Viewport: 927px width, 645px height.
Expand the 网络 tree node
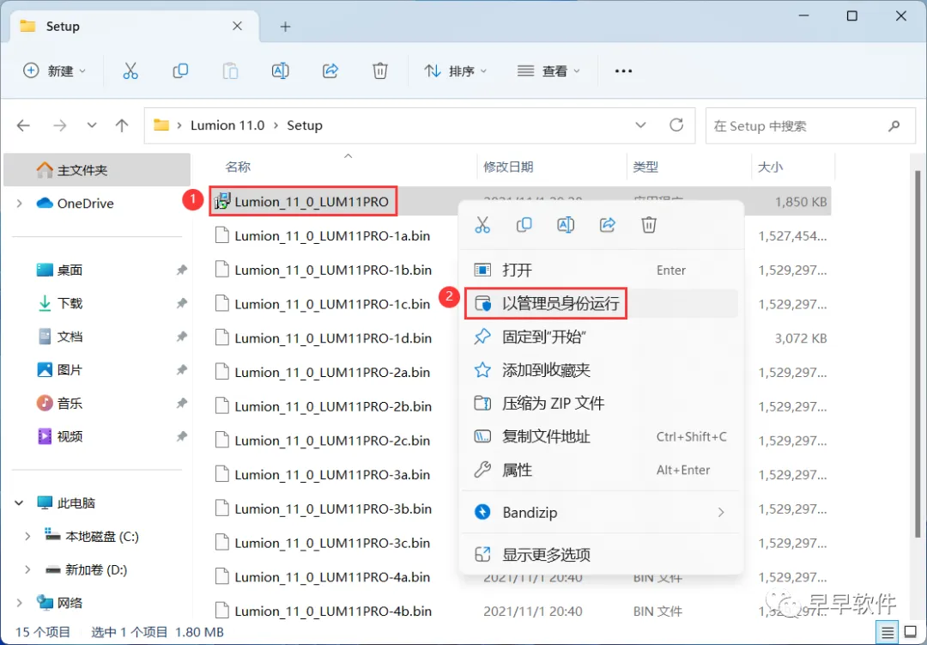20,603
